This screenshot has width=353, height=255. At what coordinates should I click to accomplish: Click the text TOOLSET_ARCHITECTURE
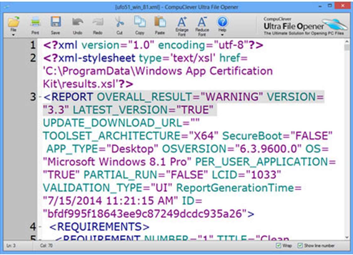(112, 136)
